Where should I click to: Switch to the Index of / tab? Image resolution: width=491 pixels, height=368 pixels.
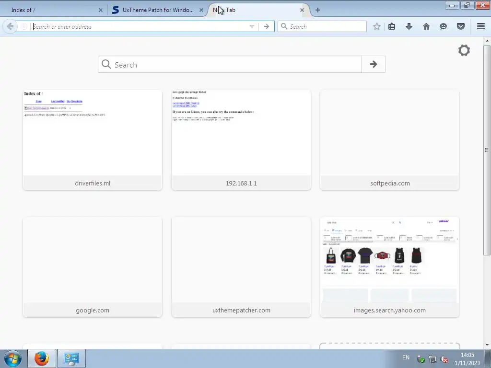53,10
